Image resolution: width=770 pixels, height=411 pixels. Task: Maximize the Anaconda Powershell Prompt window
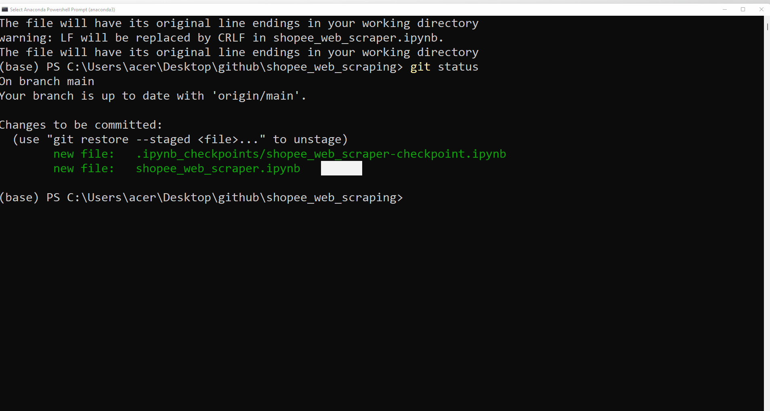743,9
